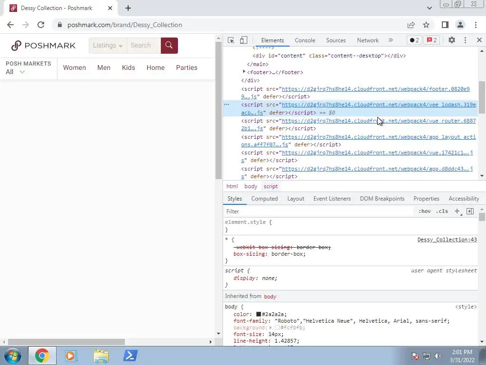Click the Poshmark Search input field

pyautogui.click(x=144, y=45)
